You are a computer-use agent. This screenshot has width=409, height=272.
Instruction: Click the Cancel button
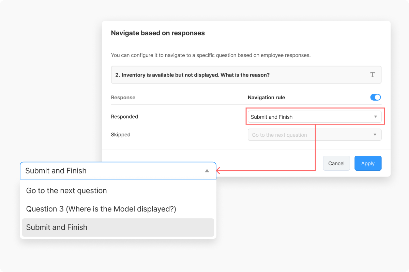click(336, 163)
